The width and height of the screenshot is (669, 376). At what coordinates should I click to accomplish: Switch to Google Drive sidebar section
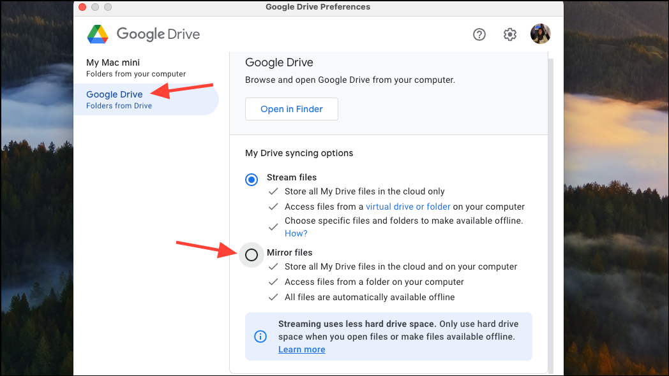click(146, 99)
